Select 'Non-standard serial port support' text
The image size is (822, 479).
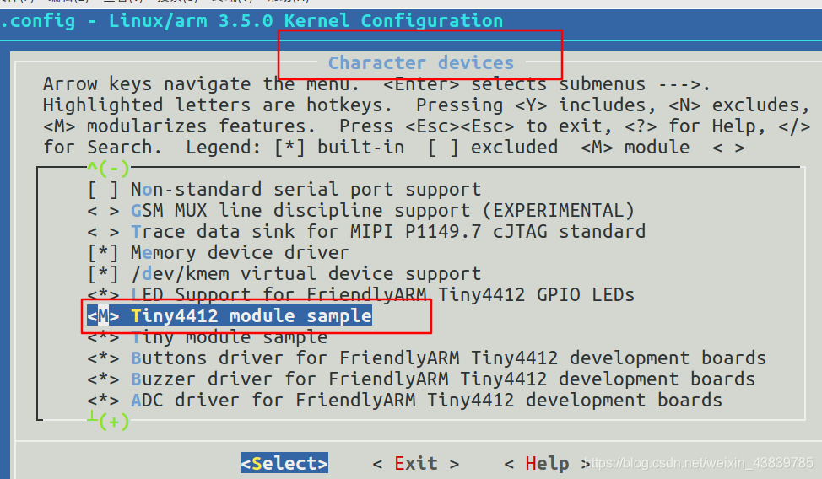306,190
